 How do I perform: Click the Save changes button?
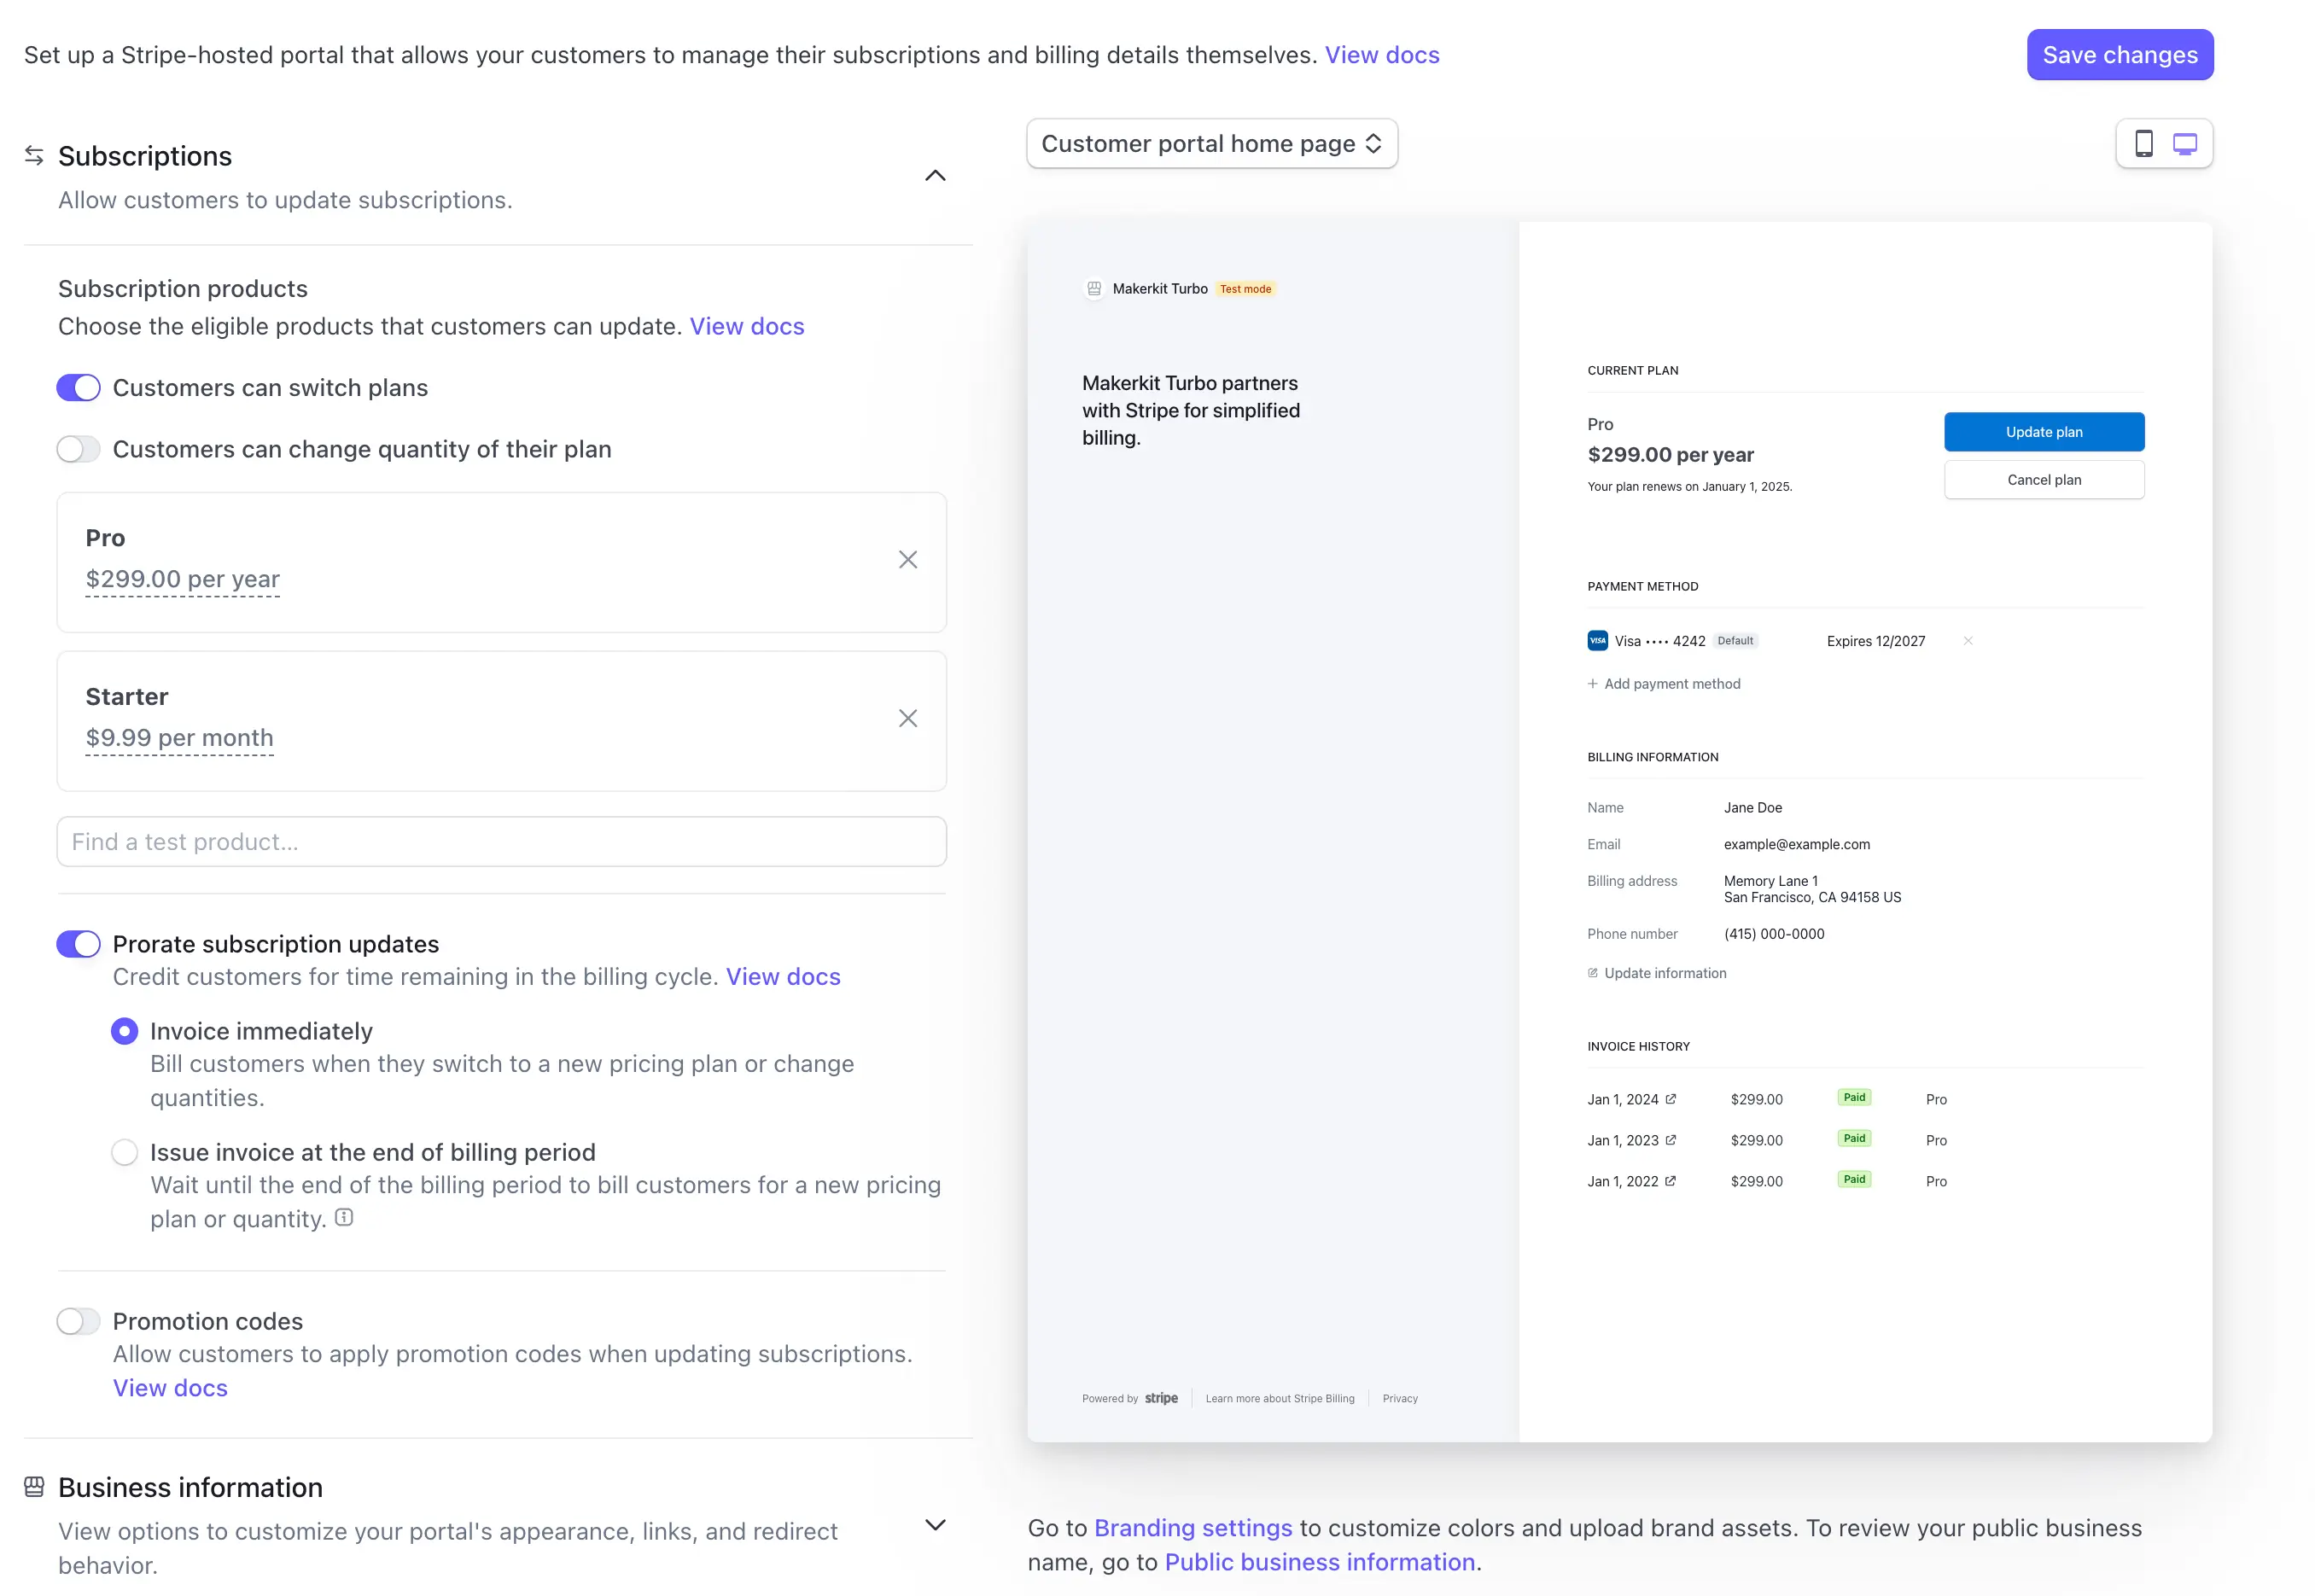point(2119,55)
